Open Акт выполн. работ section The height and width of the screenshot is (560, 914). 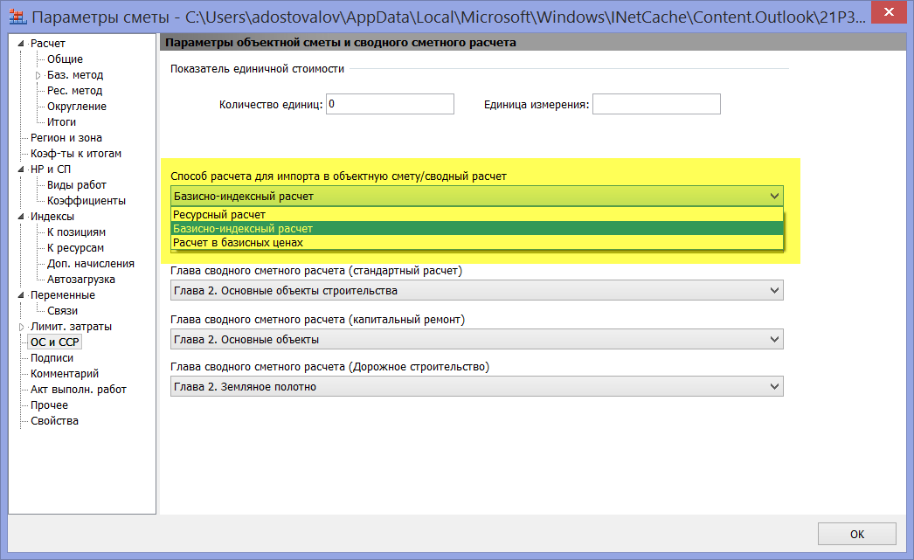tap(78, 390)
